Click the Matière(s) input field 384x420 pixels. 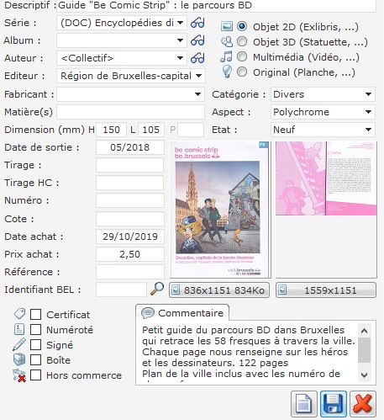[x=130, y=112]
